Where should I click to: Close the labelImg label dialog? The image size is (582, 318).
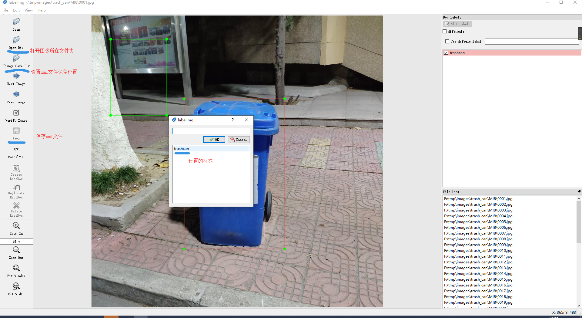point(246,120)
